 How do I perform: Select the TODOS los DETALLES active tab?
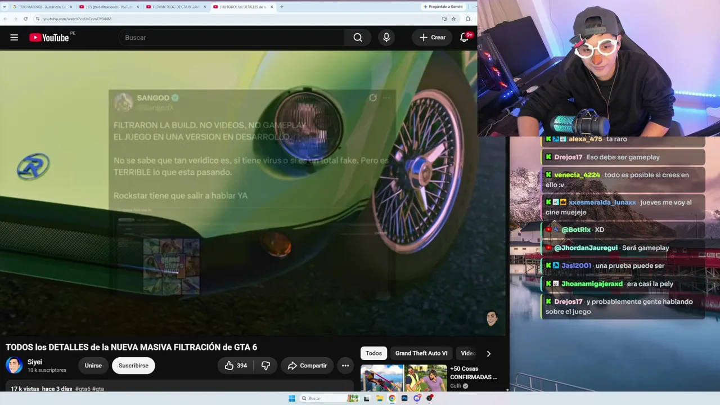point(243,7)
